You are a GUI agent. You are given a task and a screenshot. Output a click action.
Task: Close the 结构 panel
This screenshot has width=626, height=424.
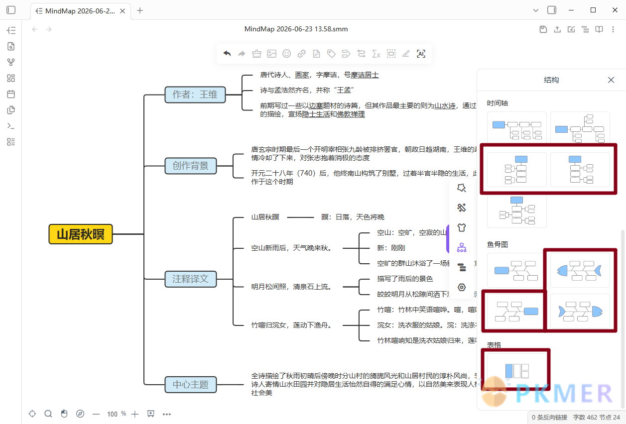coord(611,80)
